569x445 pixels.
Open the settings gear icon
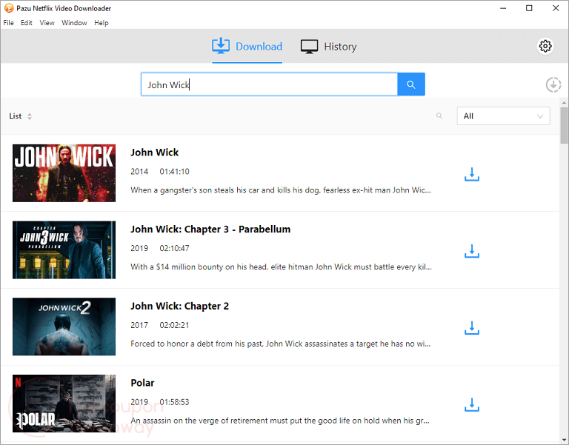coord(545,46)
